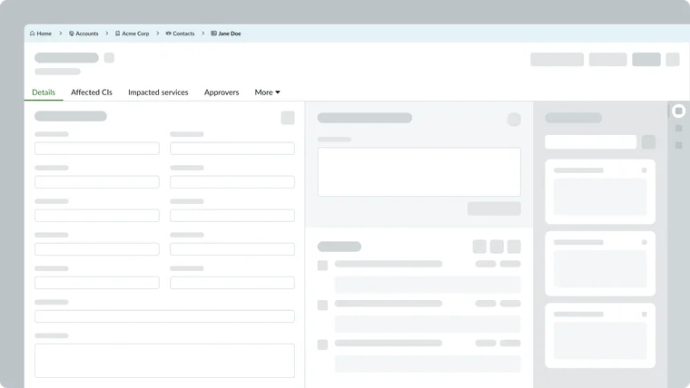Click the large text area in the middle panel
This screenshot has height=388, width=690.
[419, 171]
